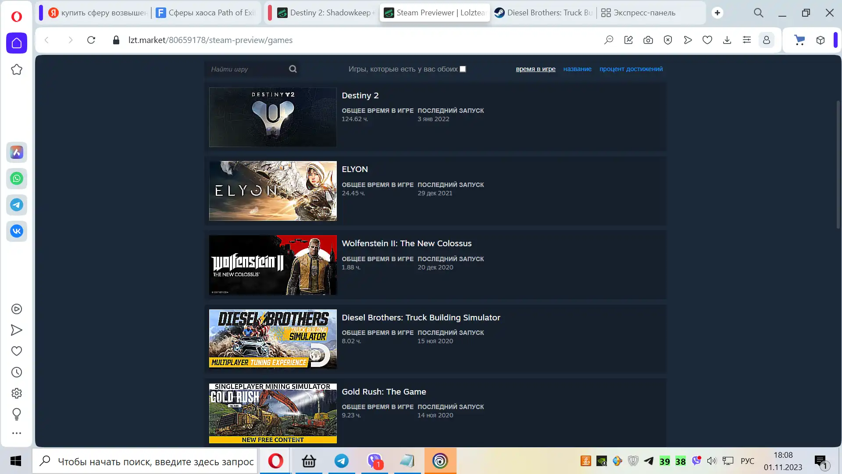The image size is (842, 474).
Task: Go forward to the next page
Action: (70, 40)
